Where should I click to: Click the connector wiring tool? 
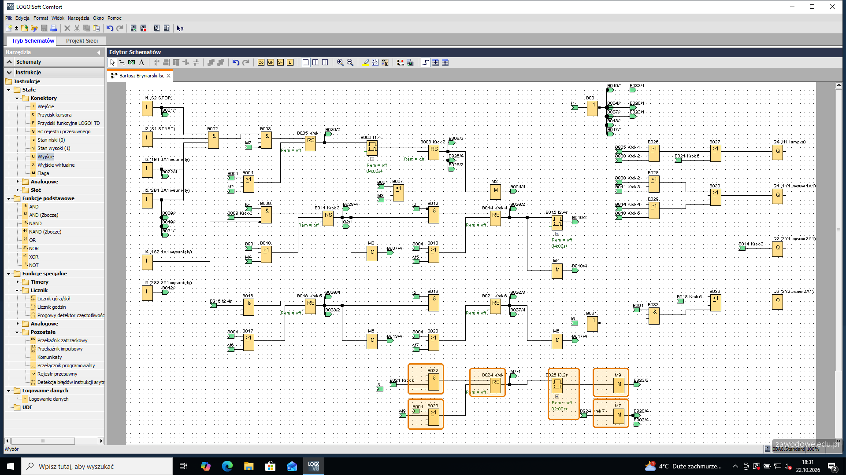[x=122, y=62]
